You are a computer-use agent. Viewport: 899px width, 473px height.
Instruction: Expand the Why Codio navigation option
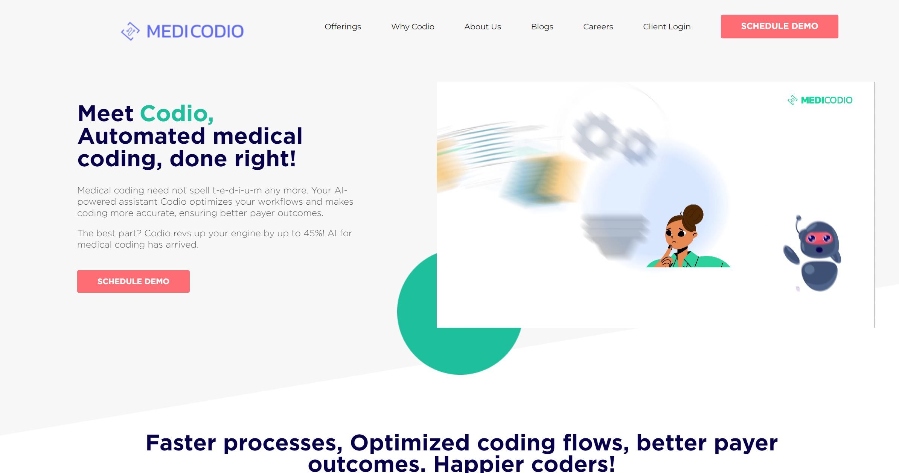pyautogui.click(x=412, y=26)
